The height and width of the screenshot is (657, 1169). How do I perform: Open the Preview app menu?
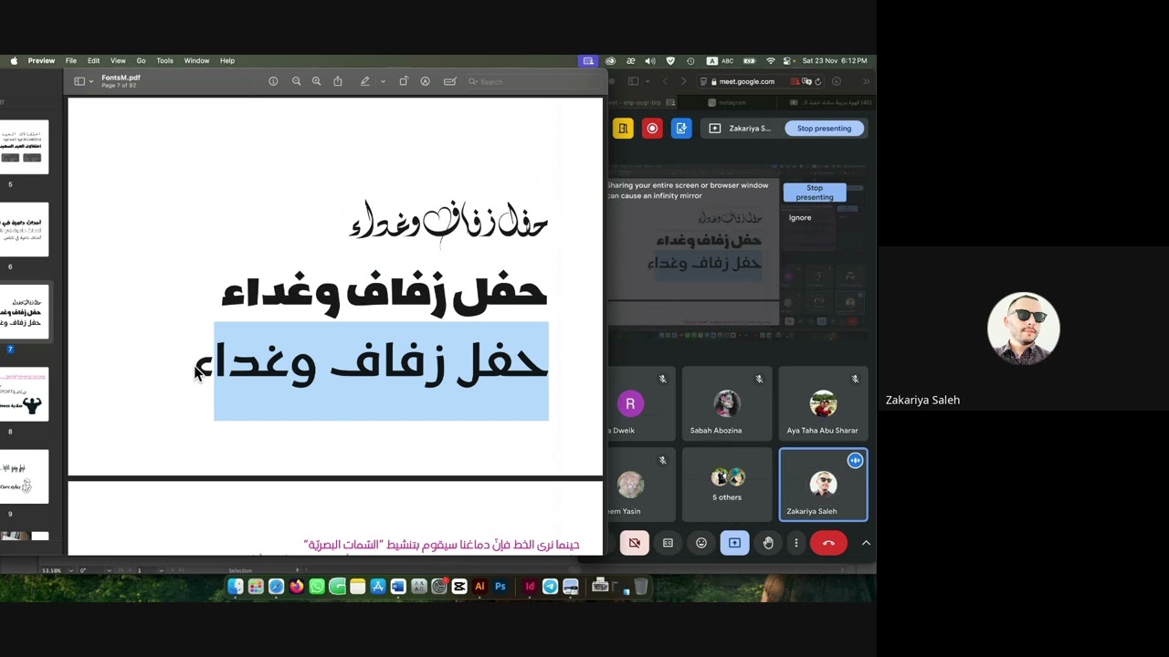(x=41, y=61)
